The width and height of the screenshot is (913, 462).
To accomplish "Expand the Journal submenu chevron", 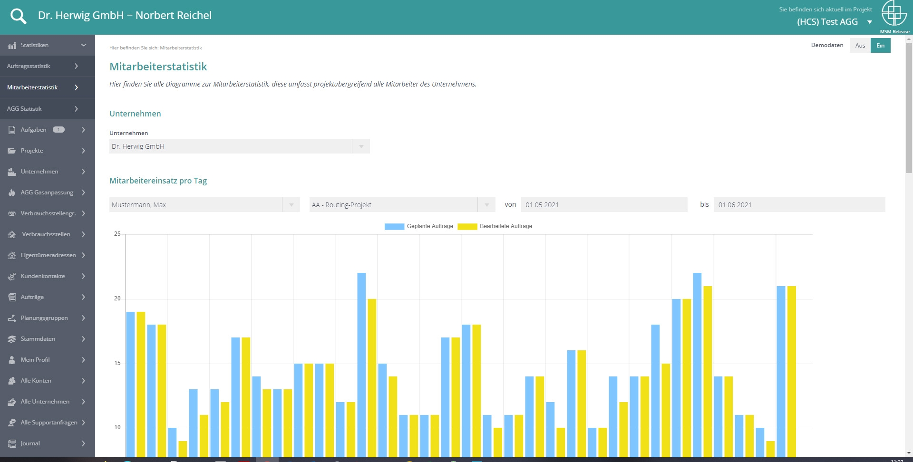I will click(84, 443).
